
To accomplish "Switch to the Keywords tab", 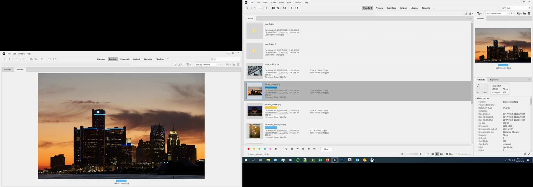I will [494, 80].
